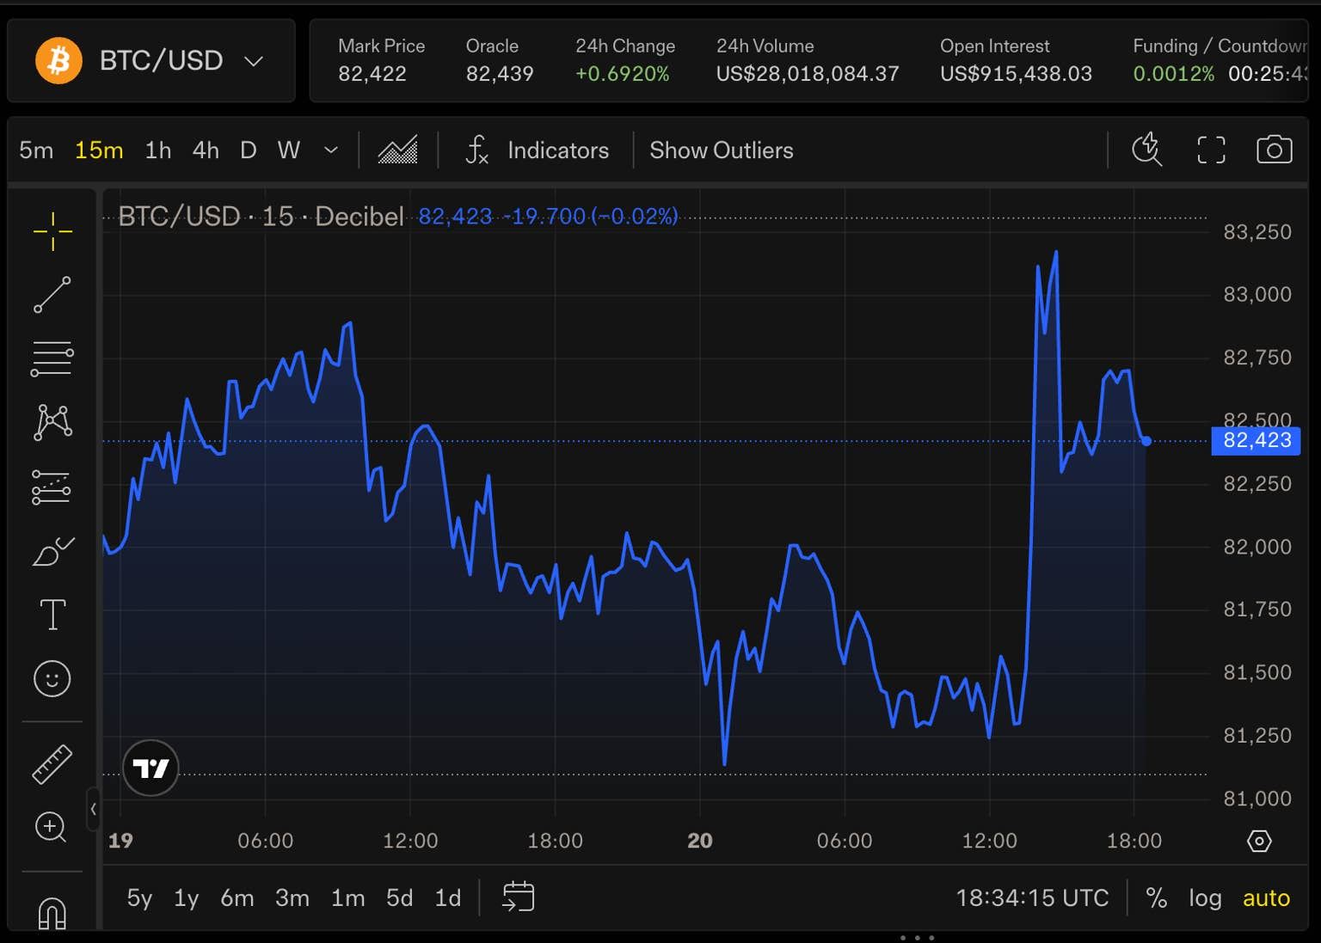Select the ruler measure tool
The width and height of the screenshot is (1321, 943).
tap(52, 764)
